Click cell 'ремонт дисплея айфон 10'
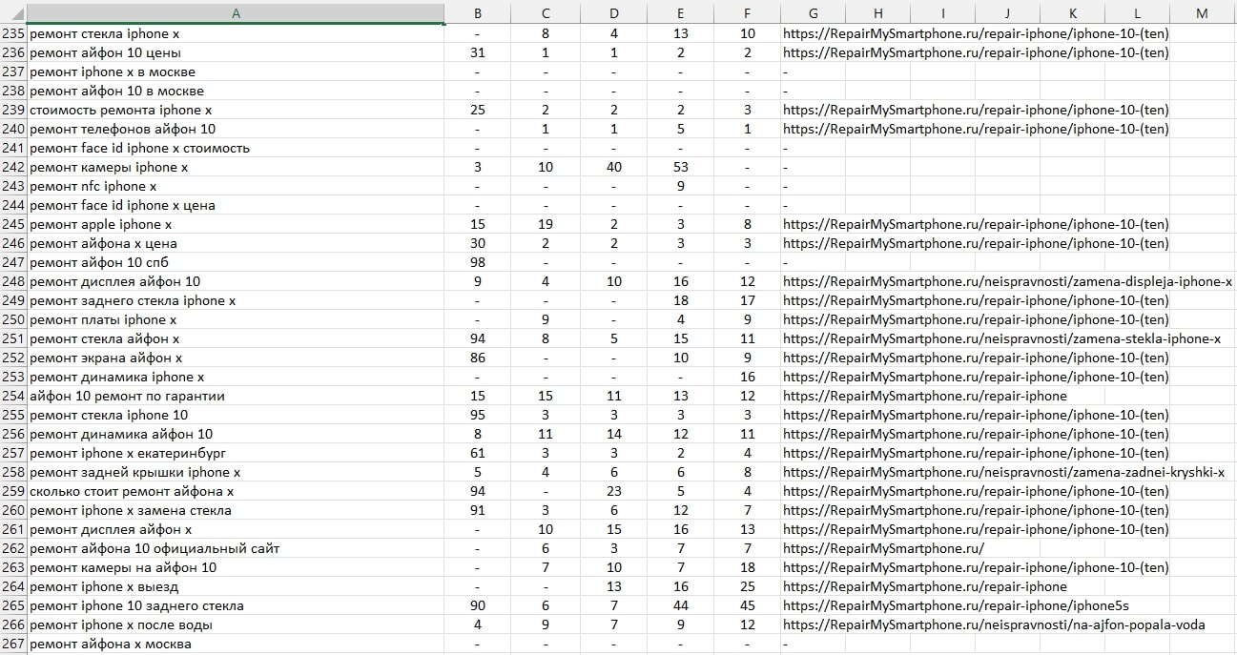 coord(236,281)
